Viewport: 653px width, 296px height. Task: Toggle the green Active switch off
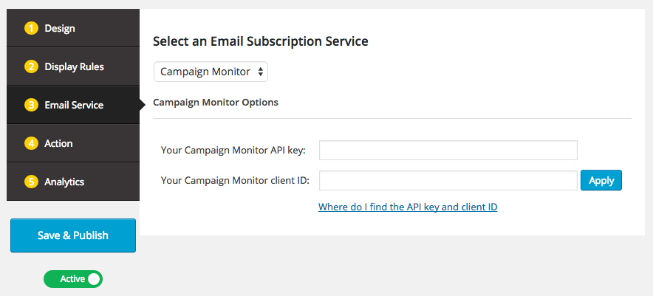(72, 279)
